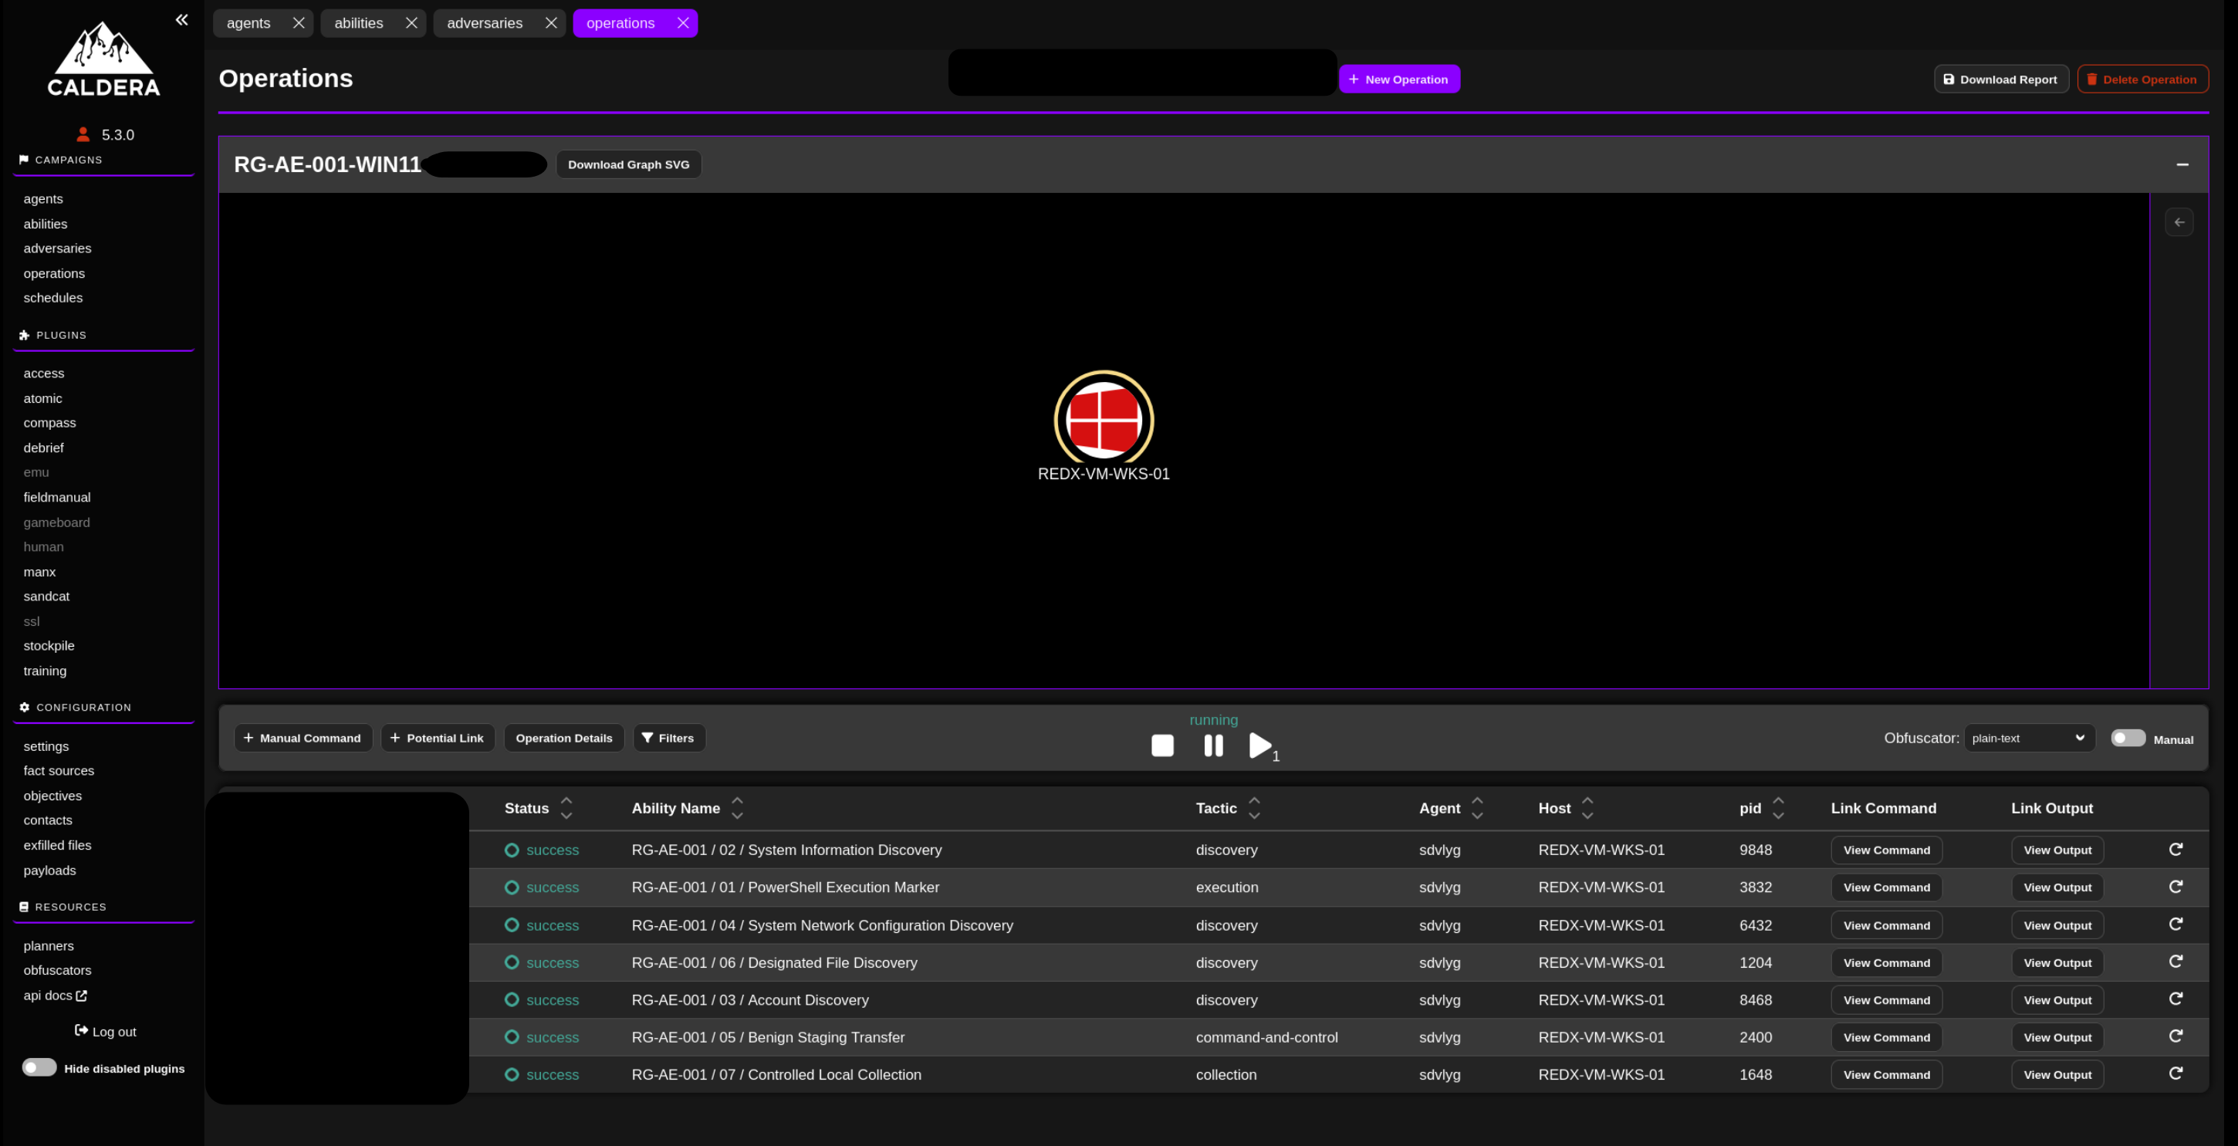
Task: Click Log out
Action: point(105,1033)
